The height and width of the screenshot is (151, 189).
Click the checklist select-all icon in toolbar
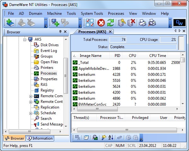pos(90,23)
